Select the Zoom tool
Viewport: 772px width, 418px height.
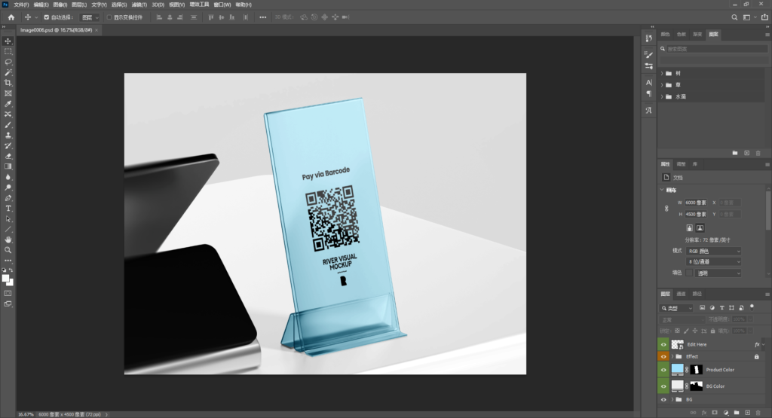coord(8,250)
